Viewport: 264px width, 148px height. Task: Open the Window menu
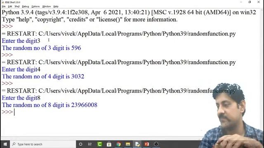[47, 7]
